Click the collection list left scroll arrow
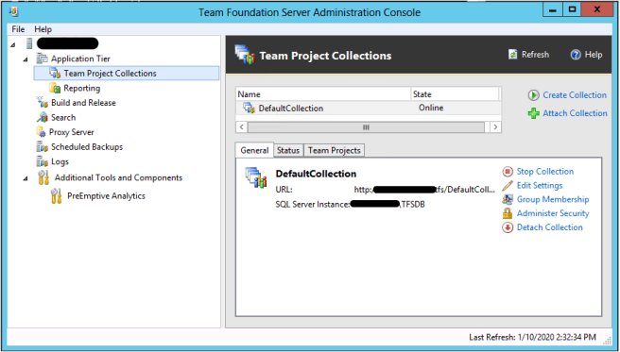This screenshot has width=620, height=352. click(x=241, y=127)
